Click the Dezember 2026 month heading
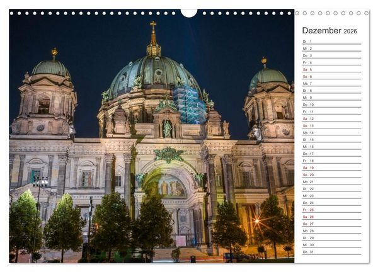Viewport: 378px width, 272px height. coord(329,31)
